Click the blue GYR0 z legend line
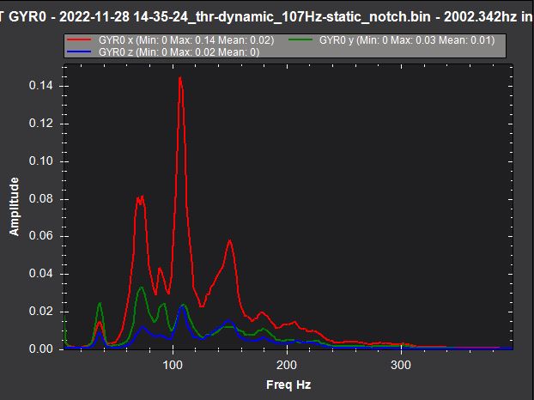The height and width of the screenshot is (400, 534). 79,52
